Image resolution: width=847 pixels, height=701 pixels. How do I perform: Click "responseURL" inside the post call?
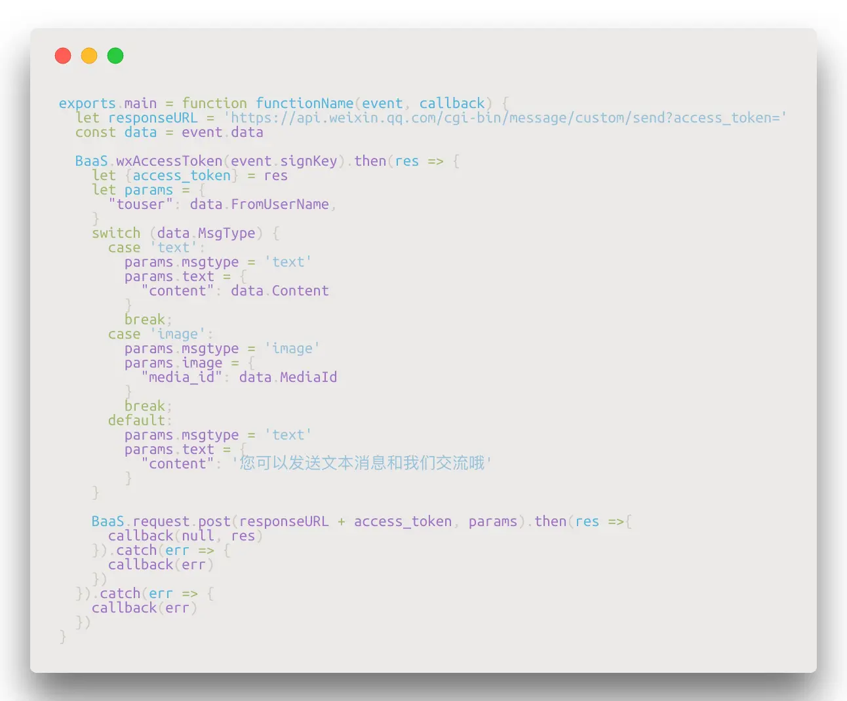(284, 521)
